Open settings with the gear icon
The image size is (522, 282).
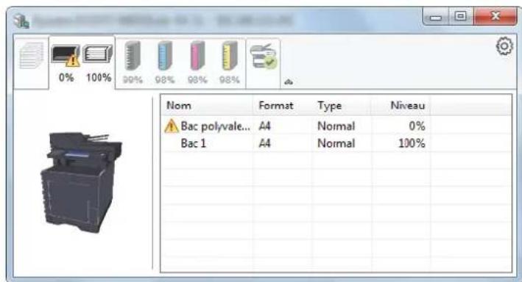coord(504,46)
